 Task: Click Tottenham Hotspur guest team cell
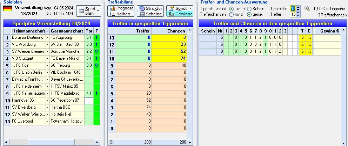click(67, 122)
